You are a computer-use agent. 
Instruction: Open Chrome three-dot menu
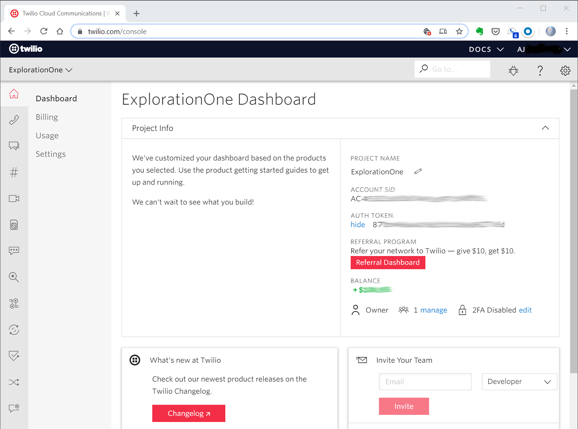[566, 31]
